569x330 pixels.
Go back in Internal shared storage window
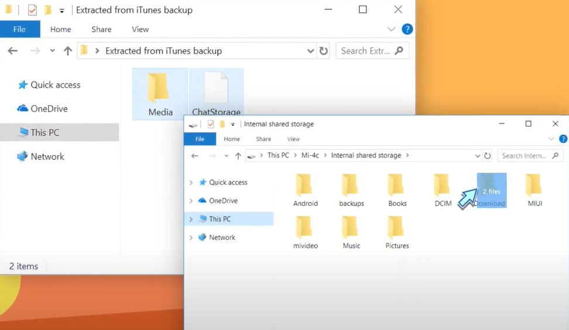click(x=195, y=156)
